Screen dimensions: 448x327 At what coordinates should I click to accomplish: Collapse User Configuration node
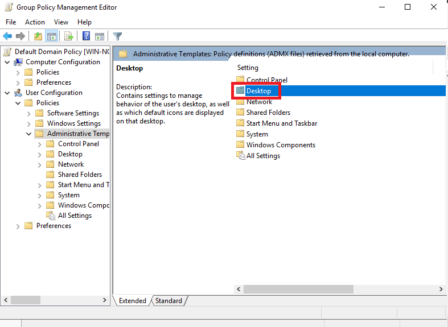(7, 93)
